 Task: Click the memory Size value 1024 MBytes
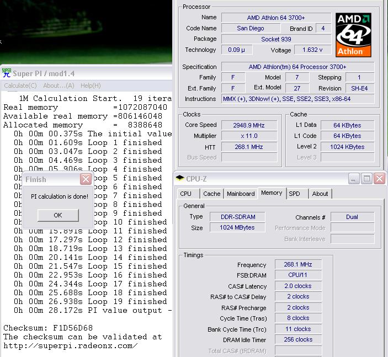(x=237, y=227)
